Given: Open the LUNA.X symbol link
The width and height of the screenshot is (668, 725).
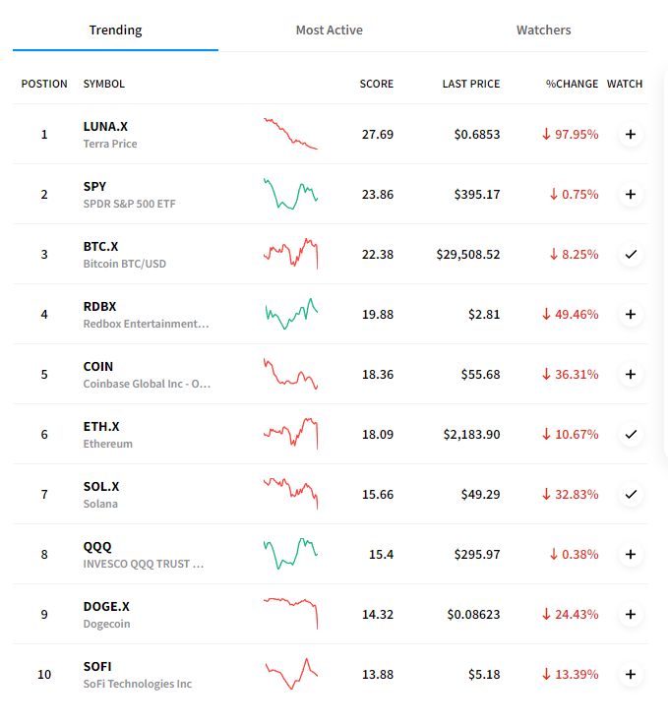Looking at the screenshot, I should coord(105,126).
